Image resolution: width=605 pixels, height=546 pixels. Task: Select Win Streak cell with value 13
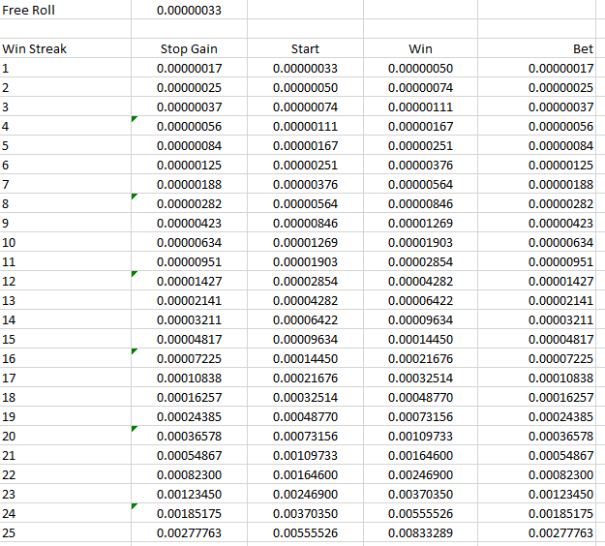point(65,300)
